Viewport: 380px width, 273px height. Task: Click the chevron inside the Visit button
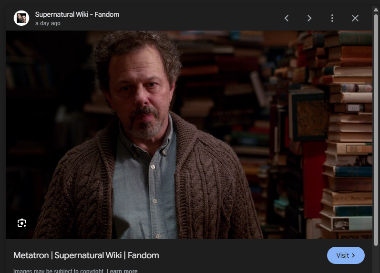click(x=353, y=255)
